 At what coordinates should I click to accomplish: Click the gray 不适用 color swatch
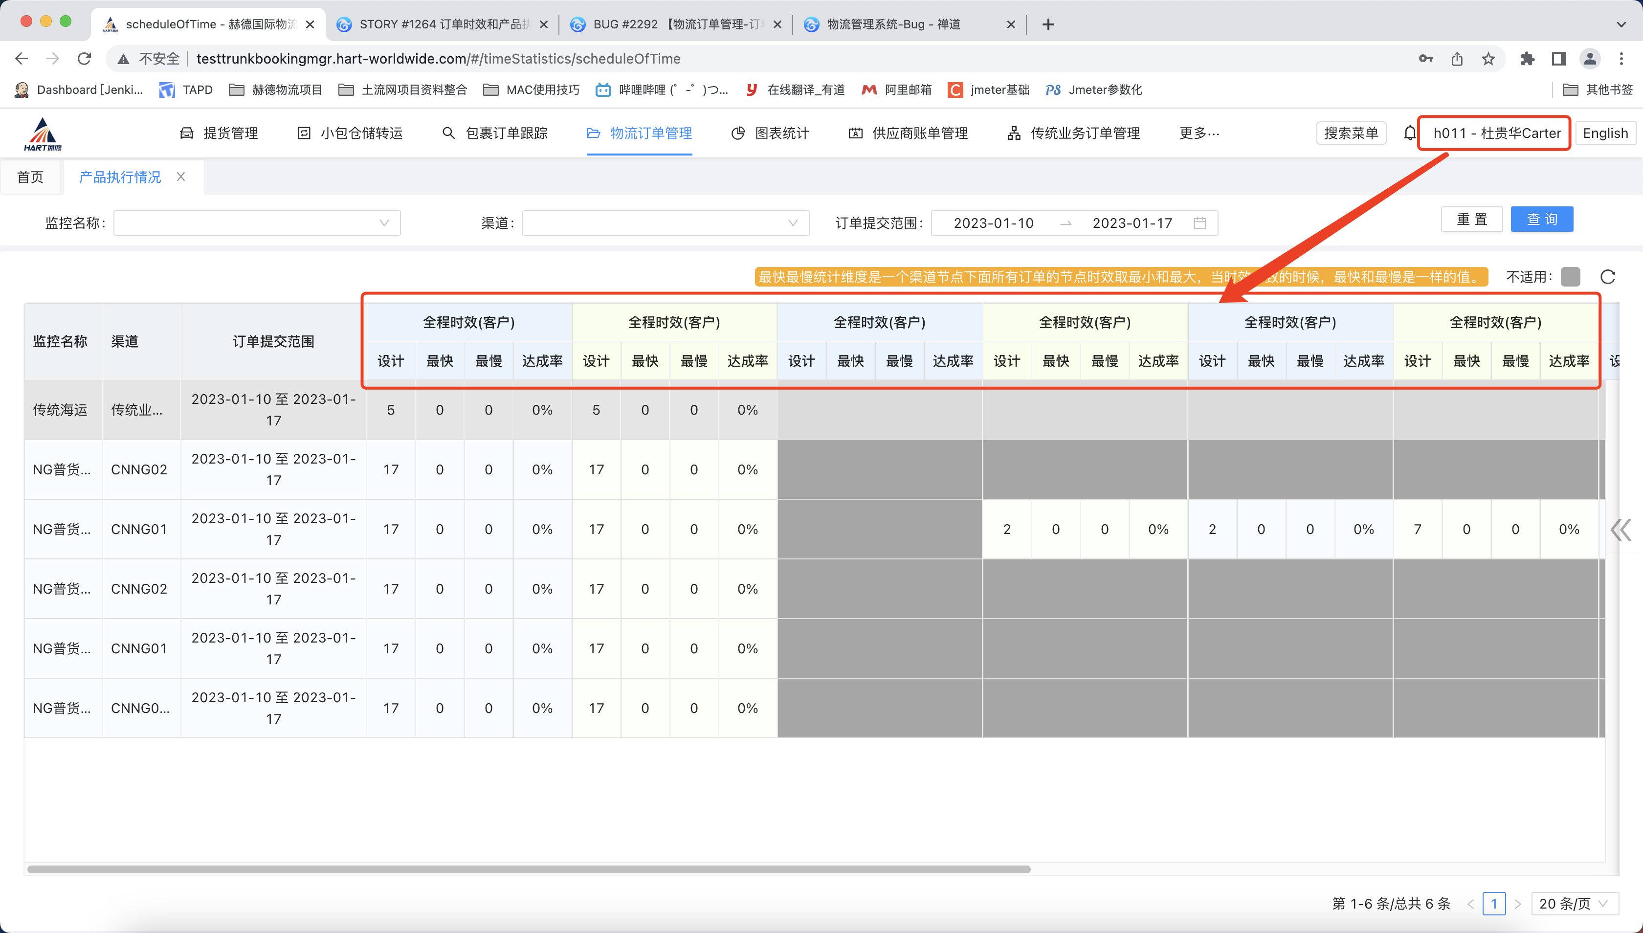[1570, 277]
